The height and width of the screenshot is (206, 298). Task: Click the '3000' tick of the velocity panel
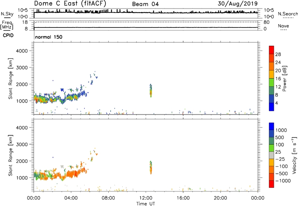pyautogui.click(x=22, y=144)
